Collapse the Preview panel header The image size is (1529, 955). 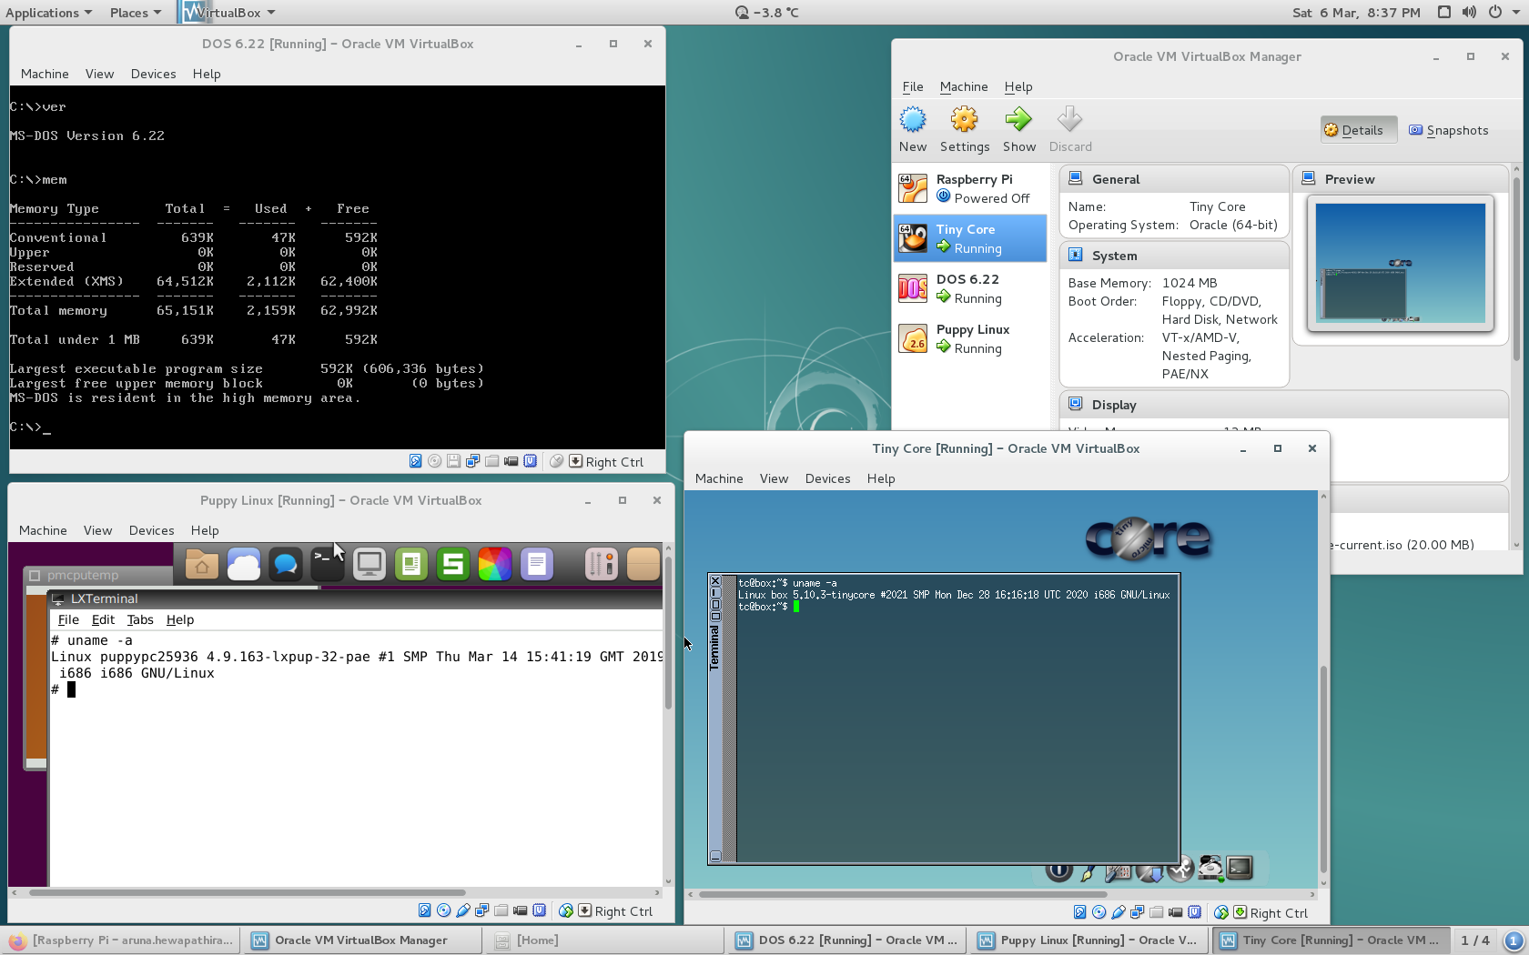1400,179
